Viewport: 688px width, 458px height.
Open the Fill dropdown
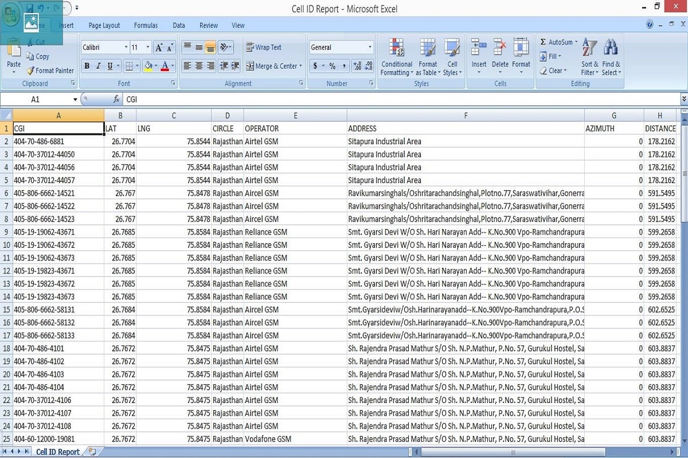click(x=551, y=56)
